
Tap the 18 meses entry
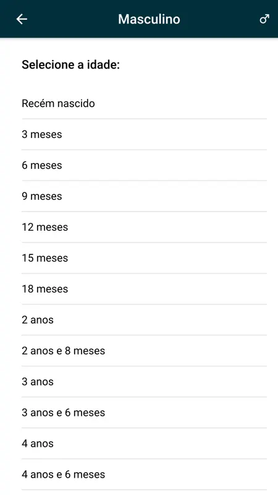pos(145,289)
